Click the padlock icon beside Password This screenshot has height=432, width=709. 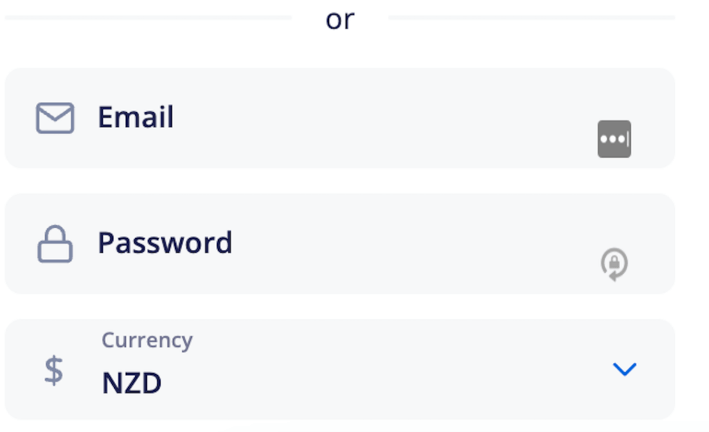click(x=55, y=244)
